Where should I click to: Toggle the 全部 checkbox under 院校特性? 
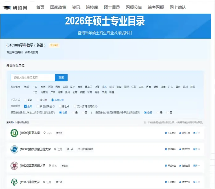tap(25, 106)
